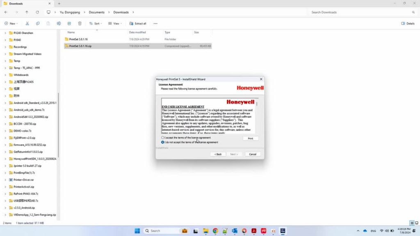This screenshot has height=236, width=420.
Task: Select FijiDllPrint-v2.0.zip in sidebar
Action: pyautogui.click(x=24, y=138)
